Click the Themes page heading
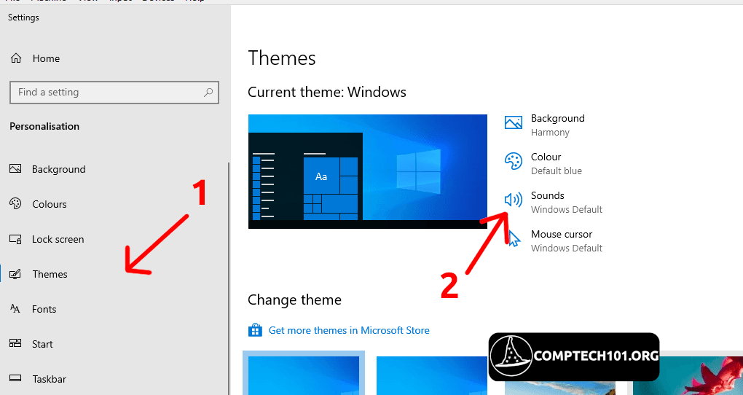 (282, 58)
